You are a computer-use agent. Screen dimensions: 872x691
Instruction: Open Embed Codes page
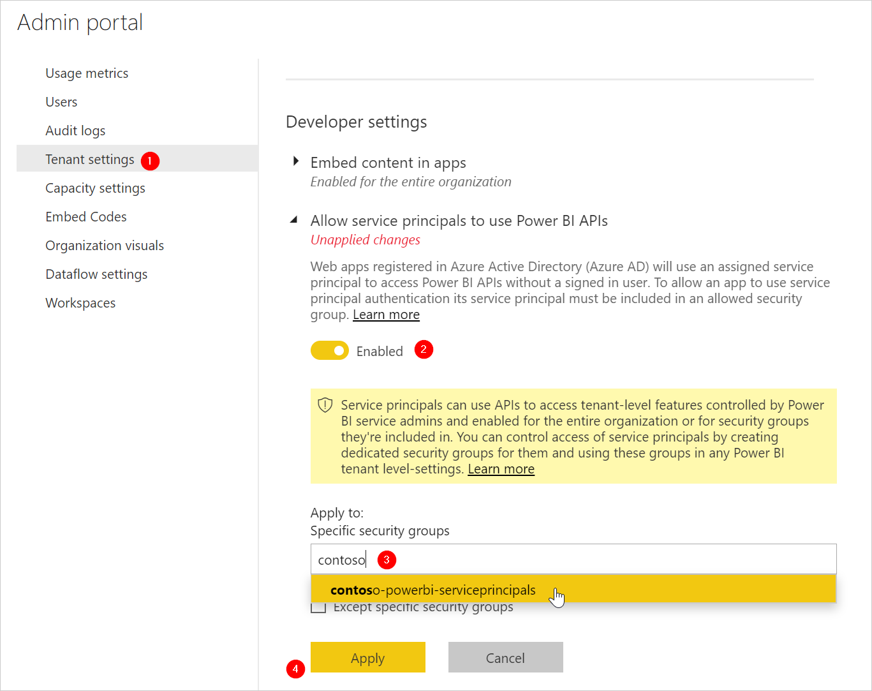click(x=86, y=217)
